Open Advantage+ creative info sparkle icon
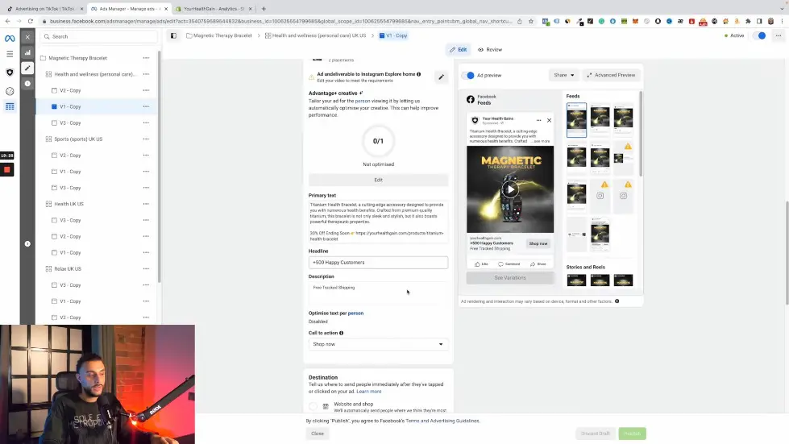Viewport: 789px width, 444px height. [x=361, y=93]
